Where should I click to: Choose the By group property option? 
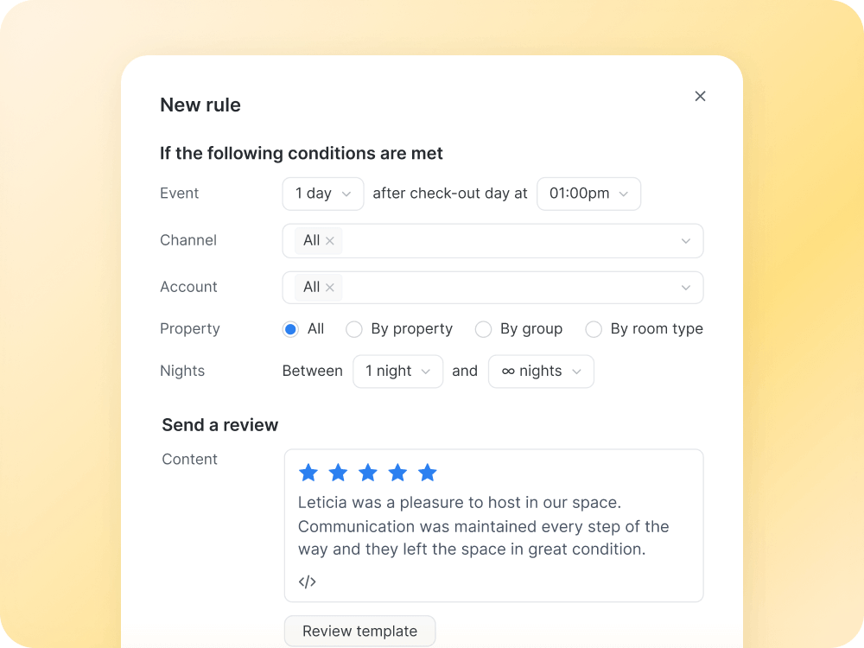(x=484, y=329)
